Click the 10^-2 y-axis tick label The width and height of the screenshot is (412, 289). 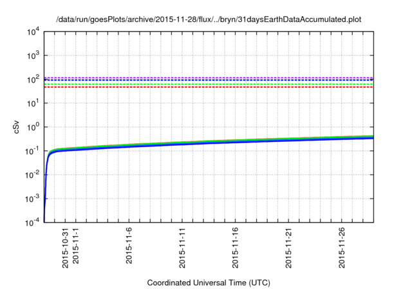click(x=32, y=175)
